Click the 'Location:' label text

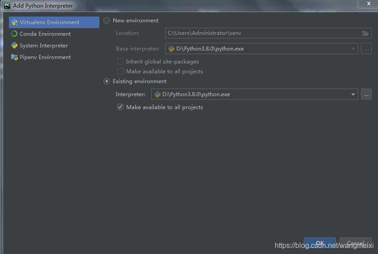(127, 33)
